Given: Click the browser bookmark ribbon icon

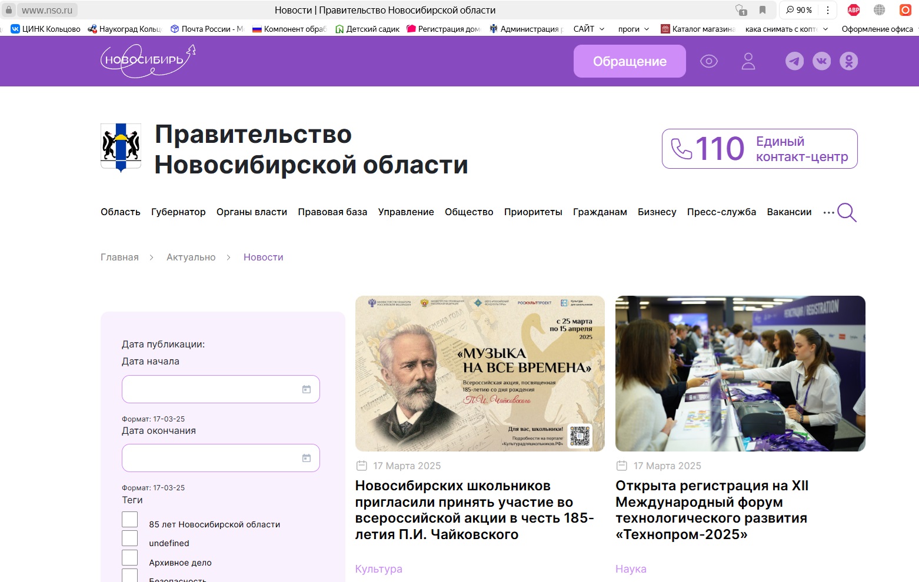Looking at the screenshot, I should click(762, 10).
